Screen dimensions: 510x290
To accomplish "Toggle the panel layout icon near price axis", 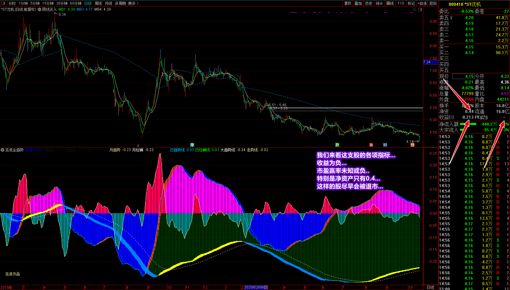I will click(x=420, y=9).
